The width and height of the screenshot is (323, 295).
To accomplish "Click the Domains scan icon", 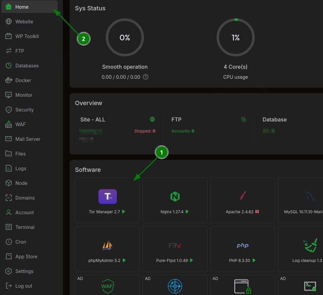I will (x=8, y=198).
